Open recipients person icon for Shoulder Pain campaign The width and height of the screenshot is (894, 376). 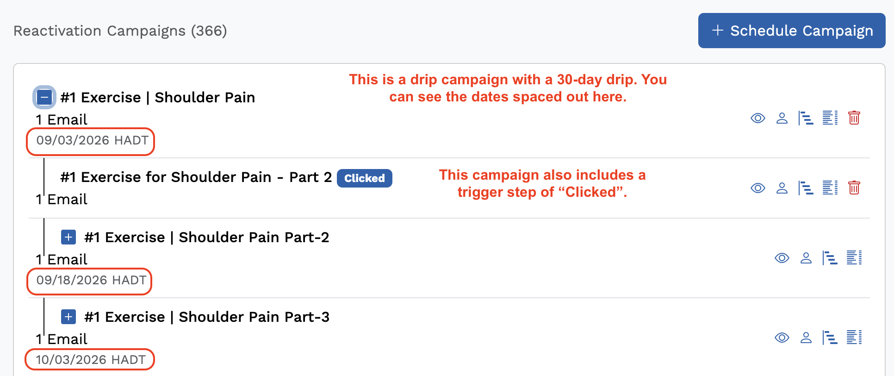[782, 118]
